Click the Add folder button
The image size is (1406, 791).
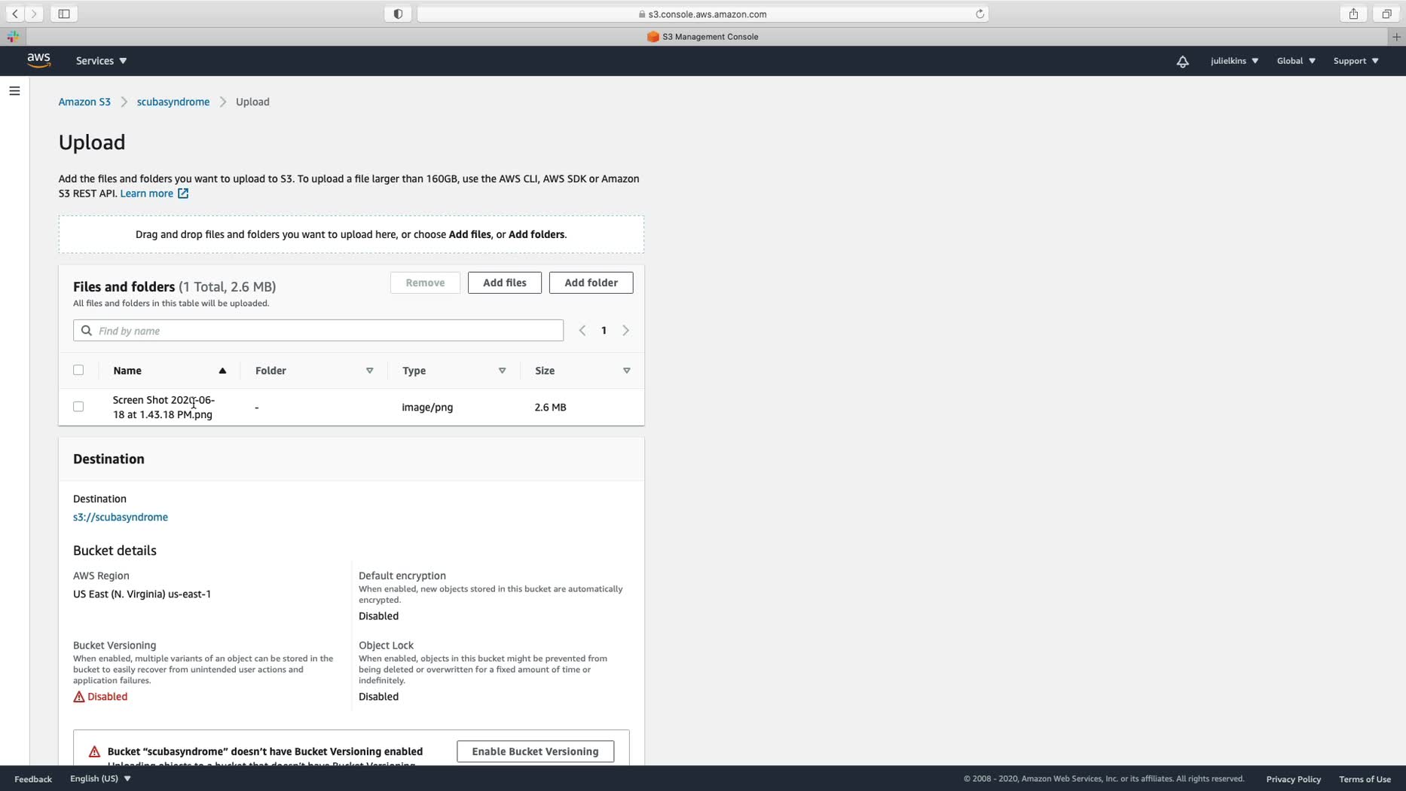click(591, 282)
